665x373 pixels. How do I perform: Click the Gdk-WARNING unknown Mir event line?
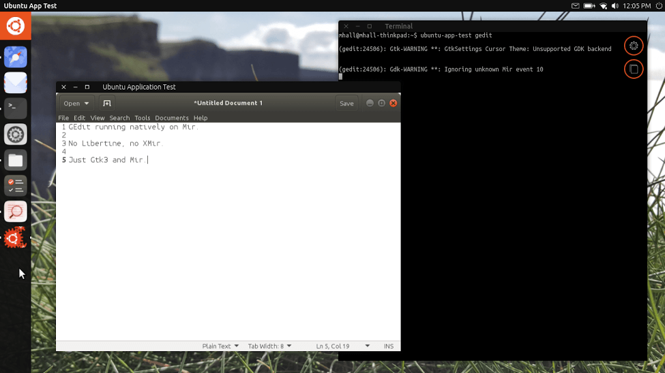(441, 69)
